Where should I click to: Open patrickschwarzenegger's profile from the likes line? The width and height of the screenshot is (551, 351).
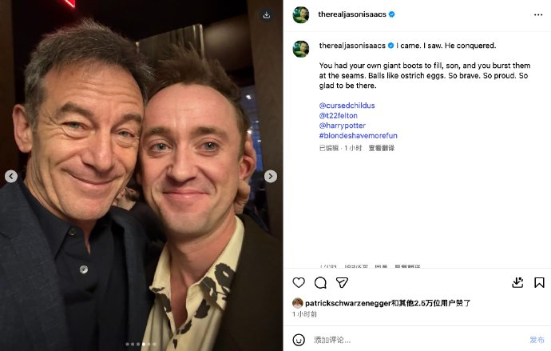(347, 303)
